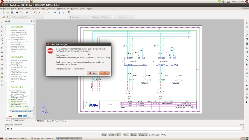The image size is (249, 140).
Task: Toggle Orto mode
Action: [x=119, y=135]
